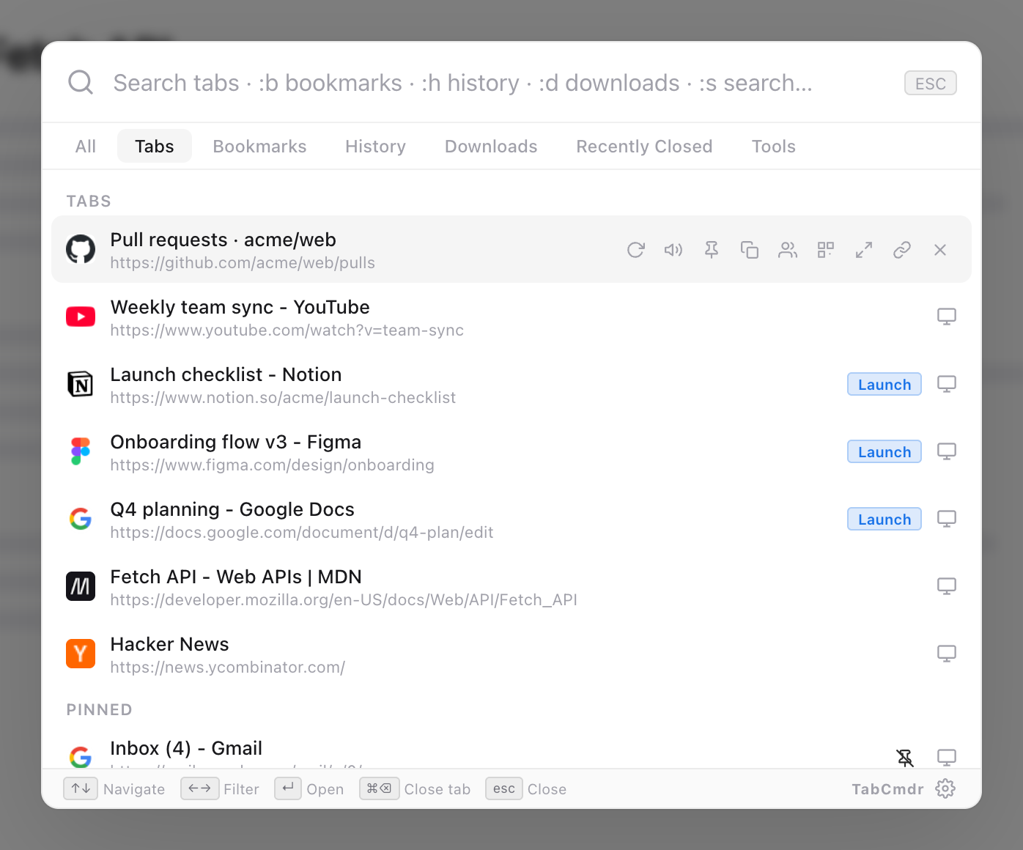This screenshot has height=850, width=1023.
Task: Close the Pull requests tab with the X
Action: (x=940, y=250)
